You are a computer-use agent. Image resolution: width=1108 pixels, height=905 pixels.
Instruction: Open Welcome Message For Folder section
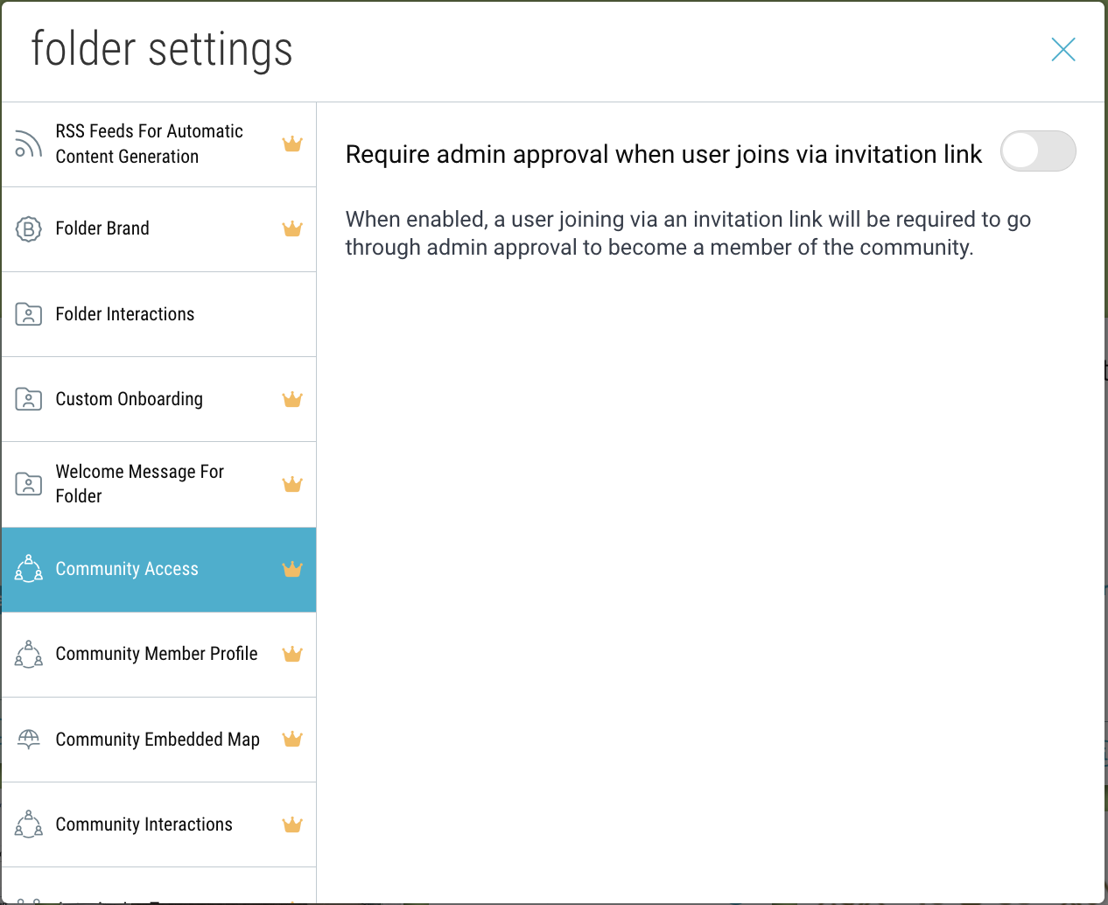140,484
